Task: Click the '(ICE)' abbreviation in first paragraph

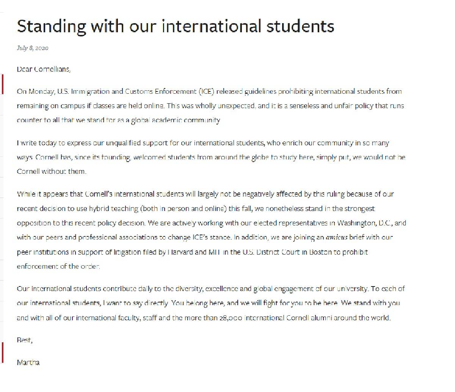Action: 206,91
